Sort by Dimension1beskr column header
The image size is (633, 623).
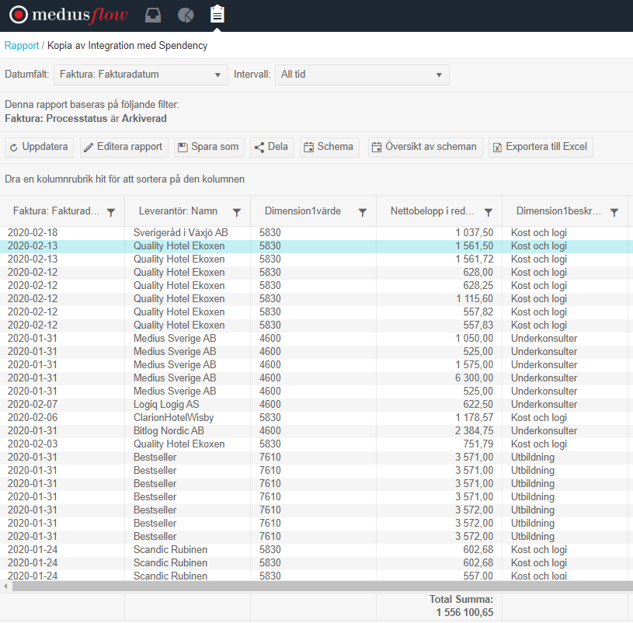click(x=558, y=211)
